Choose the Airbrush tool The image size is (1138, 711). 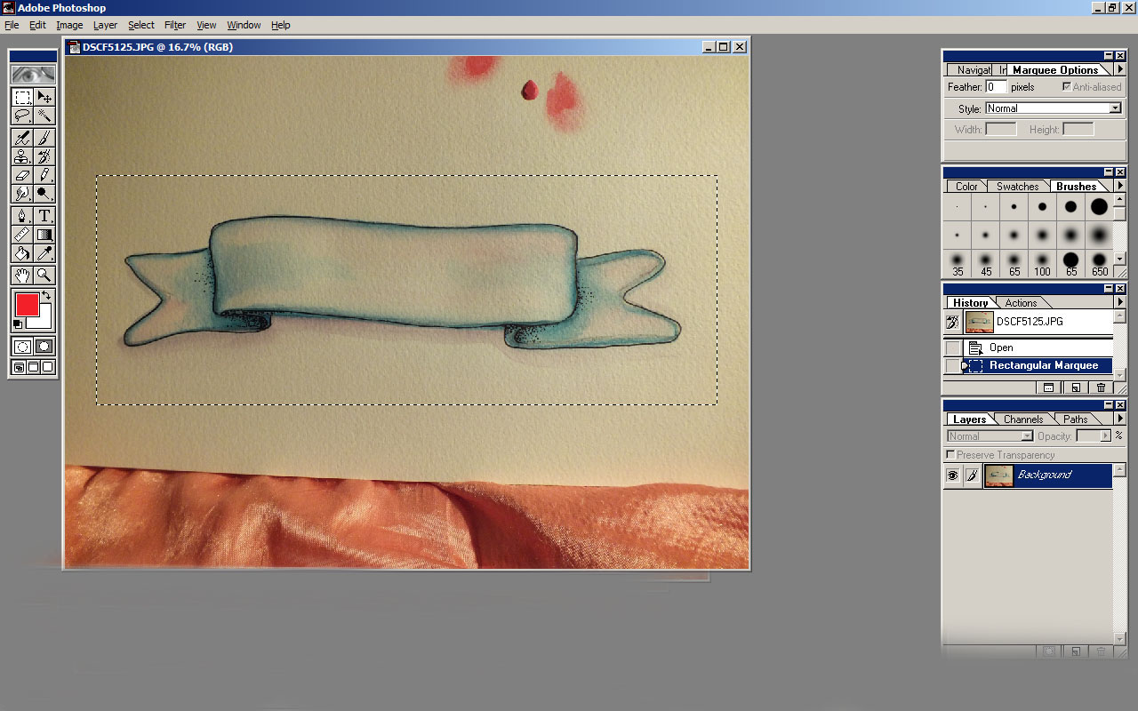coord(22,138)
